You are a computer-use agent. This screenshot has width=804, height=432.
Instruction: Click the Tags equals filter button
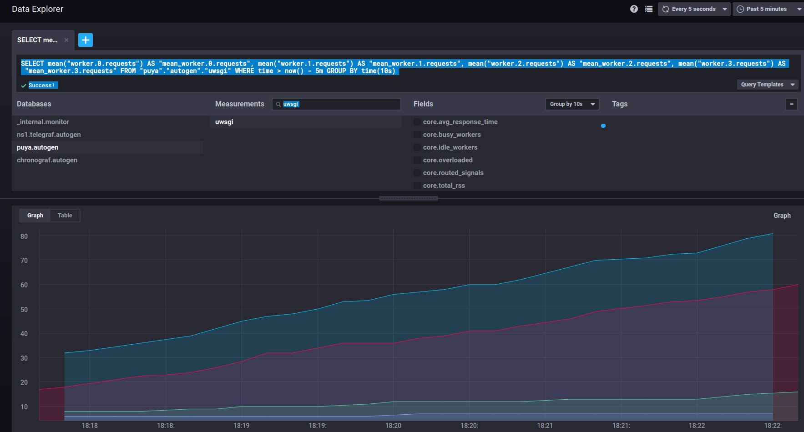pos(791,104)
